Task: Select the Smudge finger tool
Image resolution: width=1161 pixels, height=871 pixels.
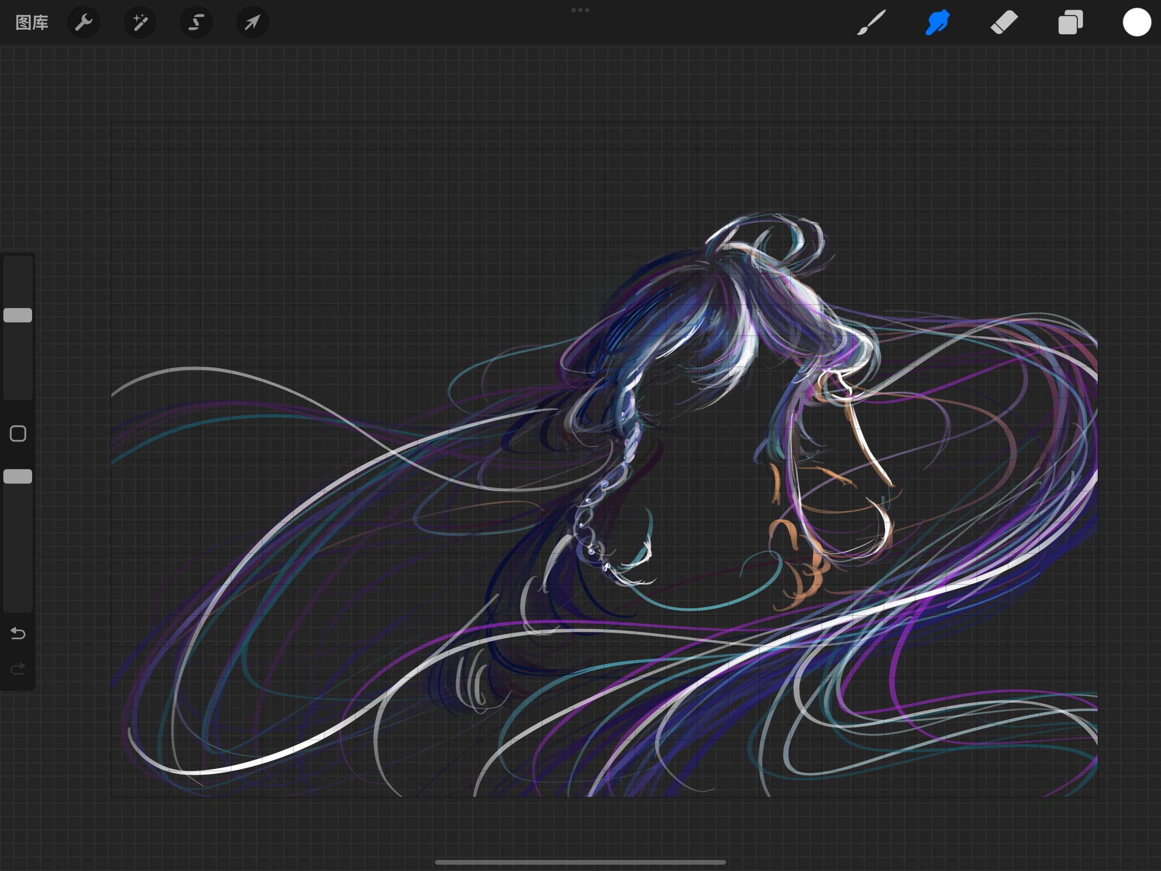Action: 937,22
